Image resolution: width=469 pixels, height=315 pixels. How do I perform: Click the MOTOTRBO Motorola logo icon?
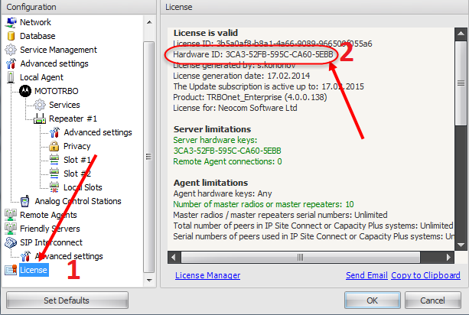point(24,91)
